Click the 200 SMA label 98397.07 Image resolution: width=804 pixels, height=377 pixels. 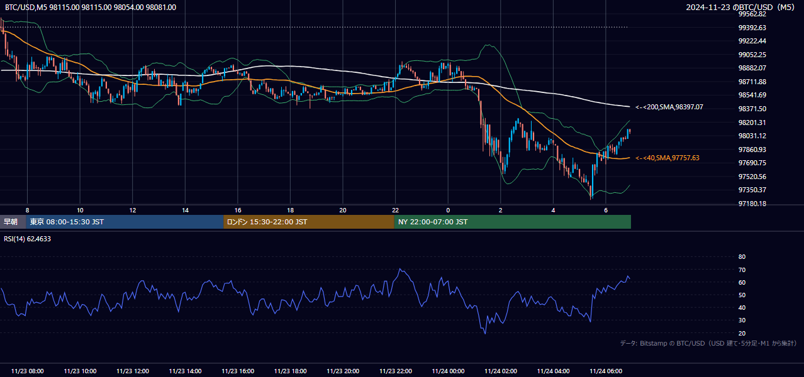[x=669, y=107]
